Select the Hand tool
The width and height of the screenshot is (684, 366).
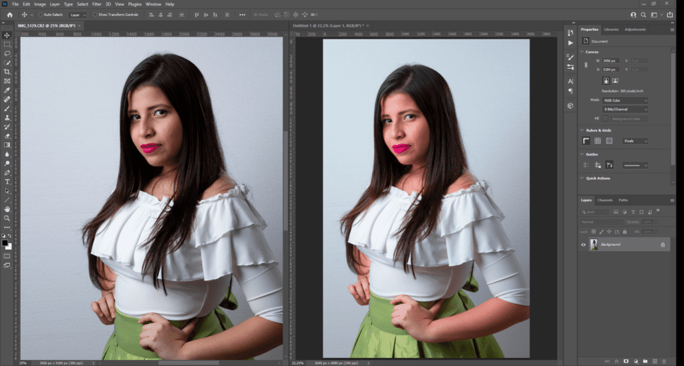7,208
